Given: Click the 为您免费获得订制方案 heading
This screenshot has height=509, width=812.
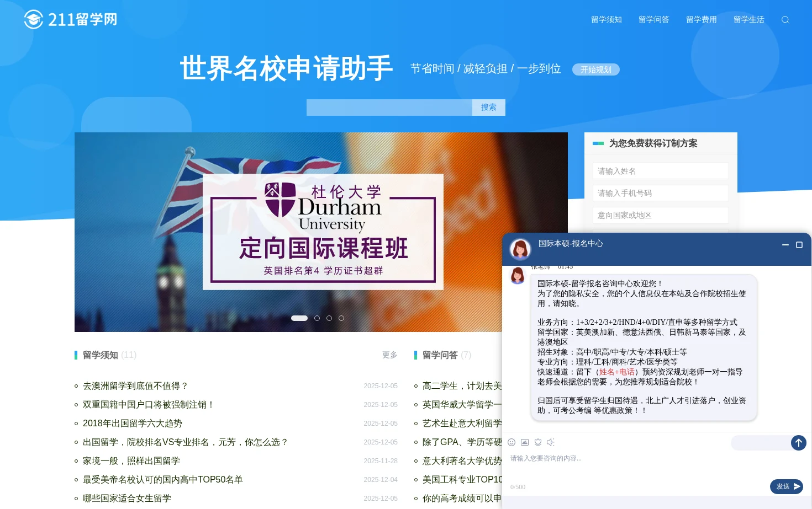Looking at the screenshot, I should pos(653,143).
